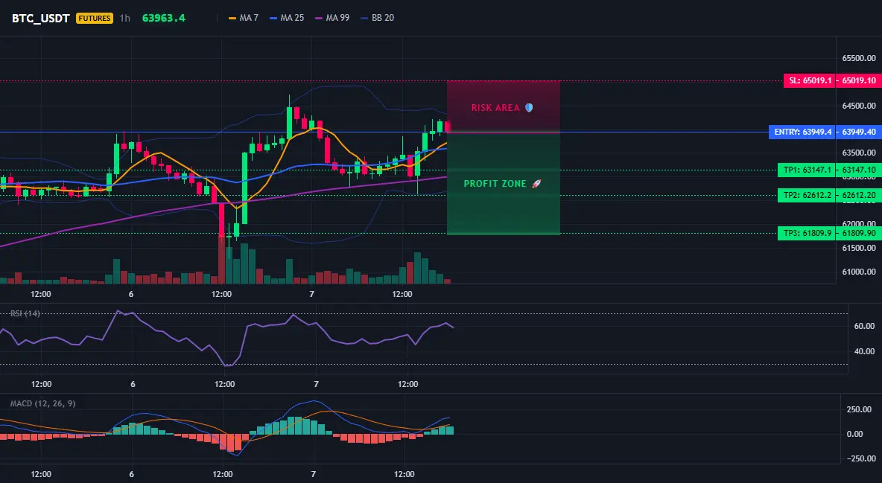Click the TP2: 62612.2 target label

click(x=807, y=195)
